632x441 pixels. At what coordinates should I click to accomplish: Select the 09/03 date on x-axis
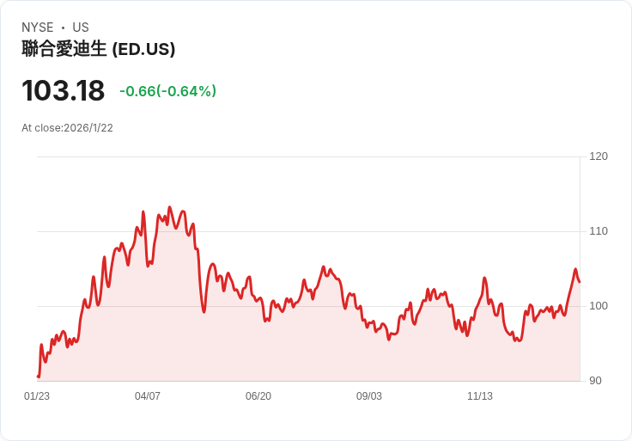point(369,396)
